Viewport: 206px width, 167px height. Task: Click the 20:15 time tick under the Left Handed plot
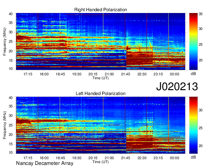93,158
